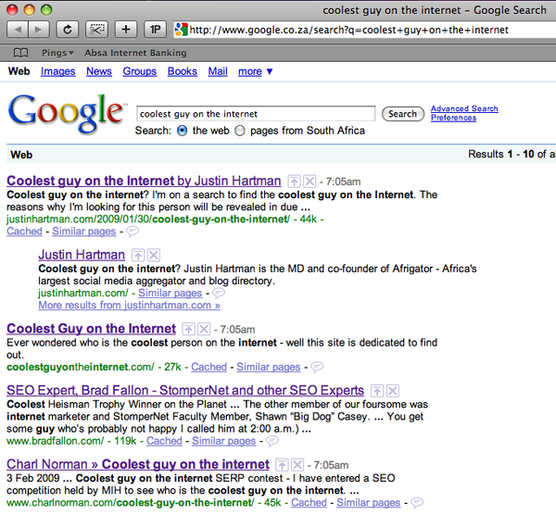Open 'SEO Expert, Brad Fallon' result title
The height and width of the screenshot is (515, 556).
[x=185, y=391]
